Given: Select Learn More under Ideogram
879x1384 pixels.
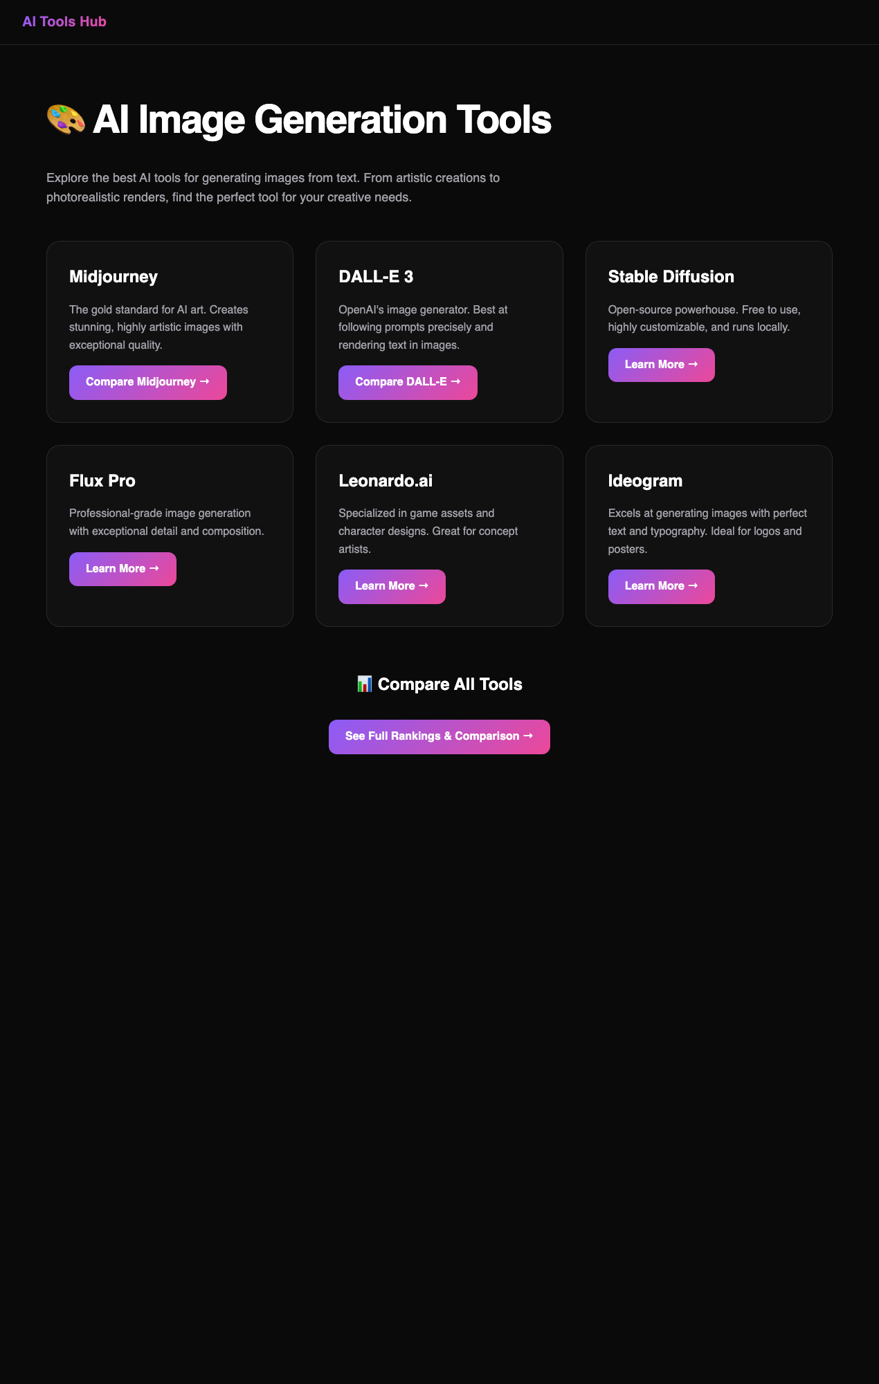Looking at the screenshot, I should 661,586.
